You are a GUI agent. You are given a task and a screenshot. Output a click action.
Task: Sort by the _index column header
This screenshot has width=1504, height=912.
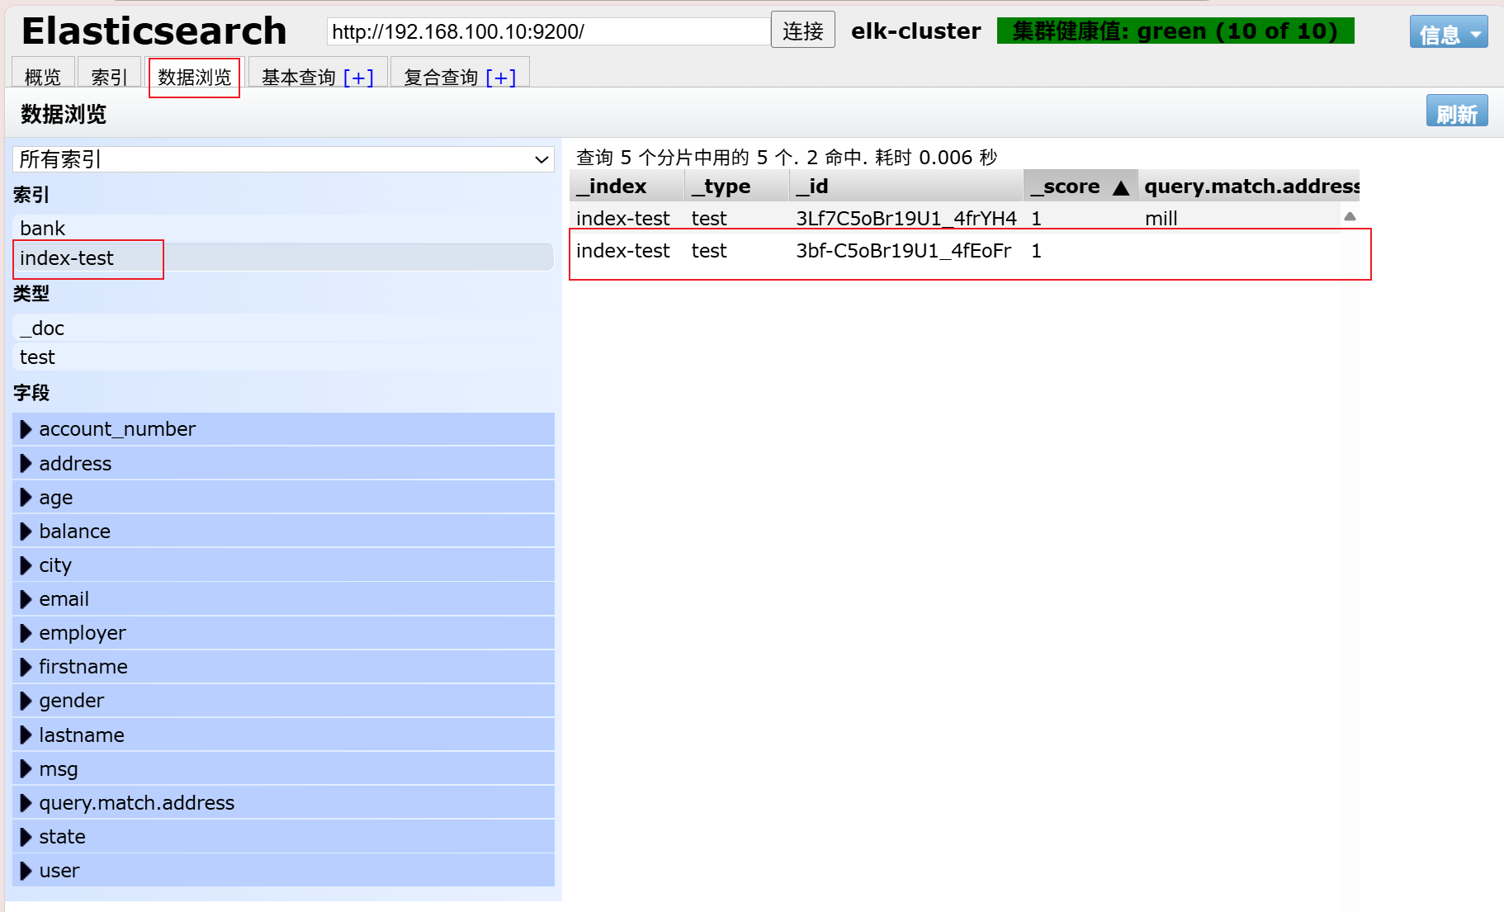627,186
